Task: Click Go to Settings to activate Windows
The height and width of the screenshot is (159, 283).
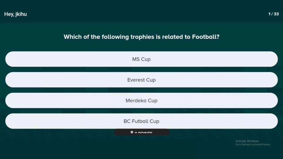Action: (x=253, y=144)
